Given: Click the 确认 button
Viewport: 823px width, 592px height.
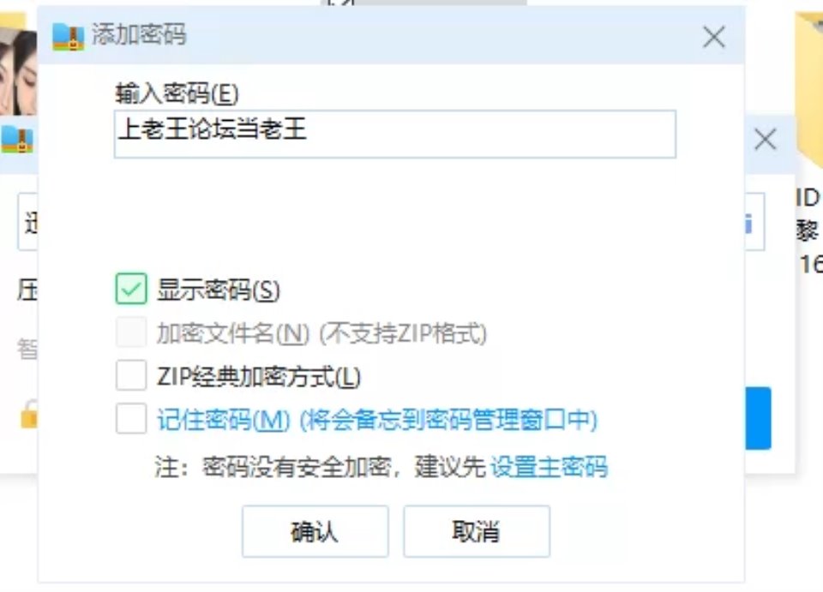Looking at the screenshot, I should [x=315, y=531].
